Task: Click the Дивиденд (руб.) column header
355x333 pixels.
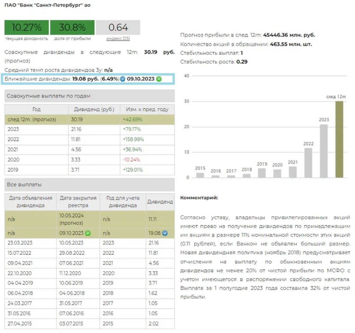Action: [94, 109]
